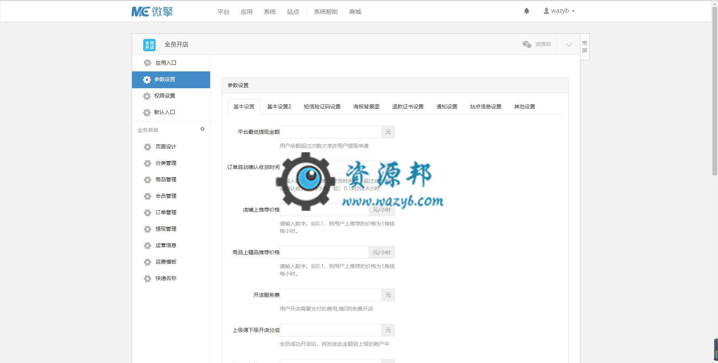Open the wazyb user dropdown
The image size is (718, 363).
click(559, 11)
